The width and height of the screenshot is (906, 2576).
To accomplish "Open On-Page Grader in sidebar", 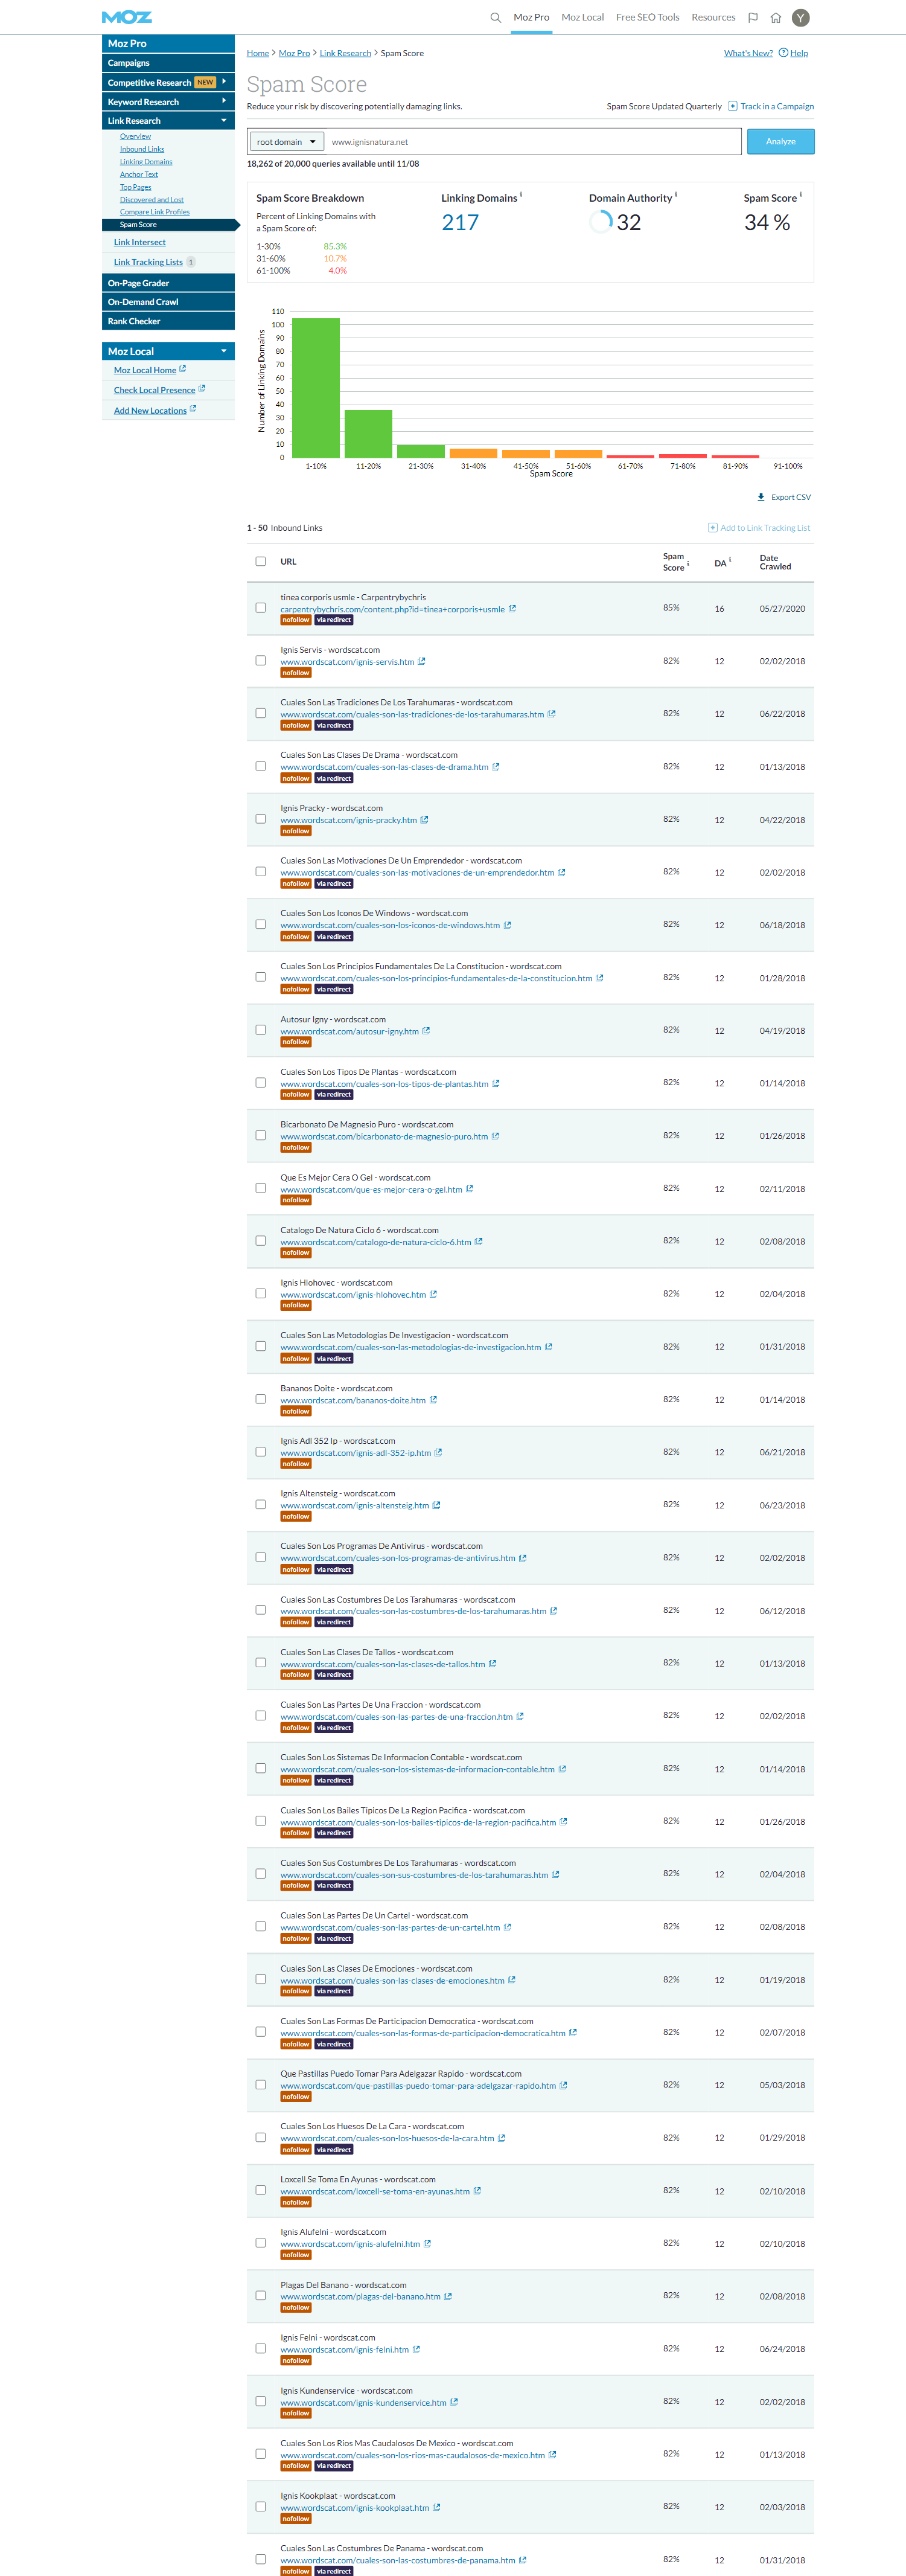I will click(168, 283).
